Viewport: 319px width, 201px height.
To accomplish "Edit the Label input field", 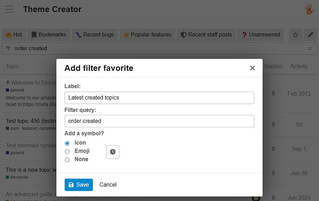I will click(159, 98).
